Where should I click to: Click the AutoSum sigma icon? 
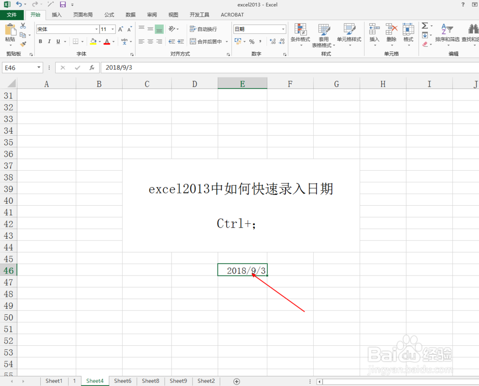[425, 26]
